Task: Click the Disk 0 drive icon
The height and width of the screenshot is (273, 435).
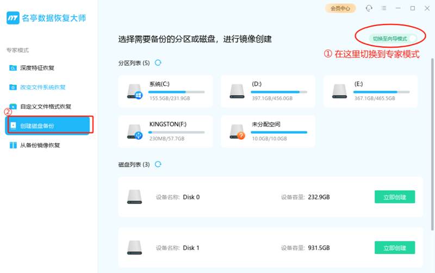Action: tap(134, 197)
